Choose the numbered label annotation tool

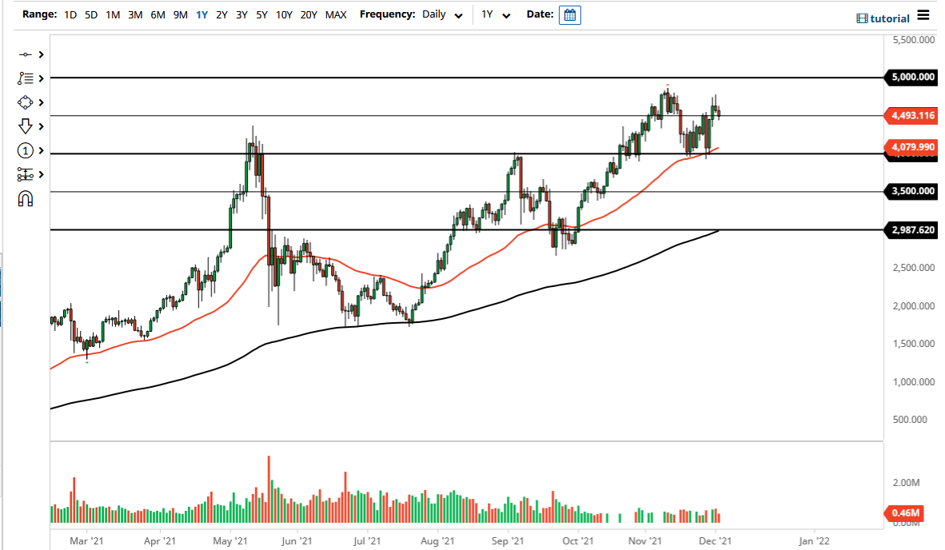(24, 150)
